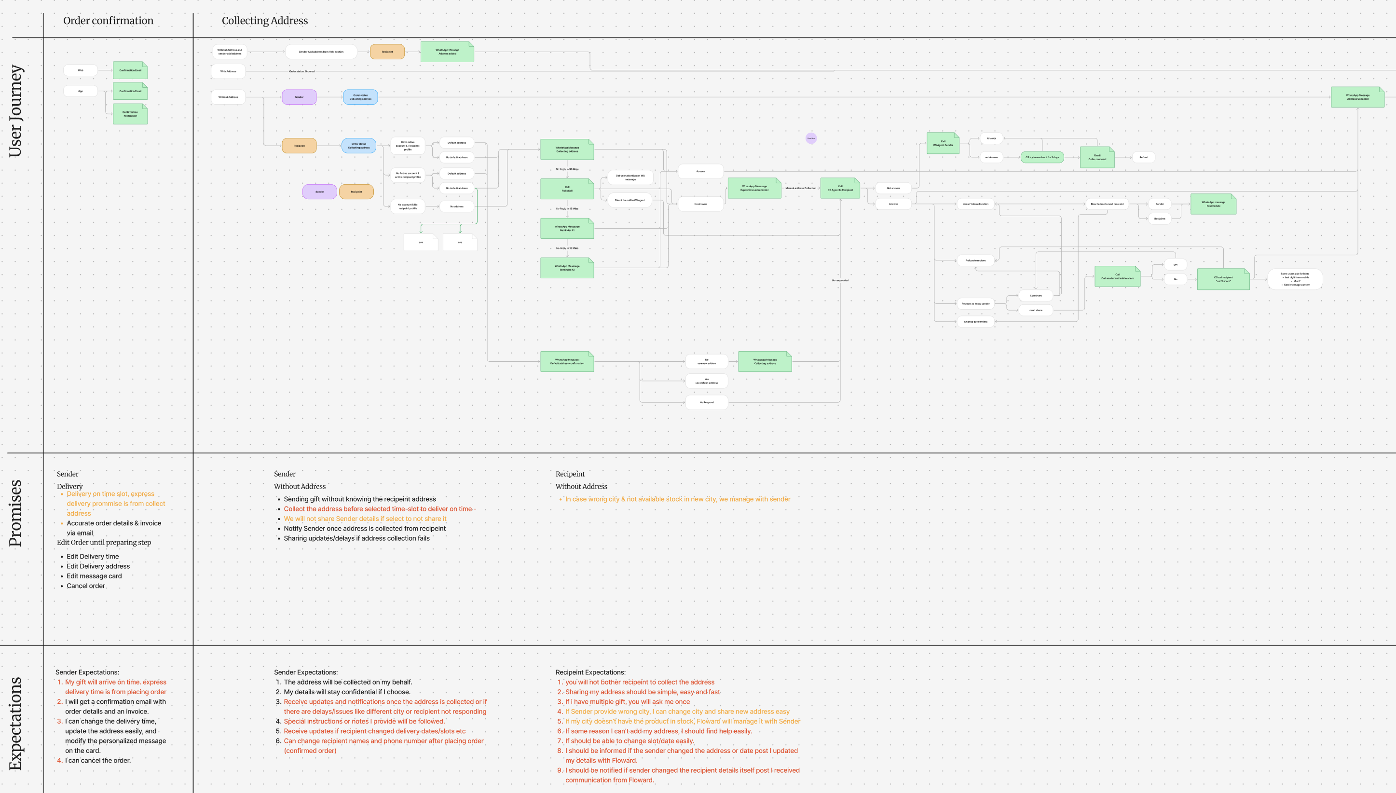Click "If i have multiple gift" line
This screenshot has height=793, width=1396.
click(x=628, y=702)
